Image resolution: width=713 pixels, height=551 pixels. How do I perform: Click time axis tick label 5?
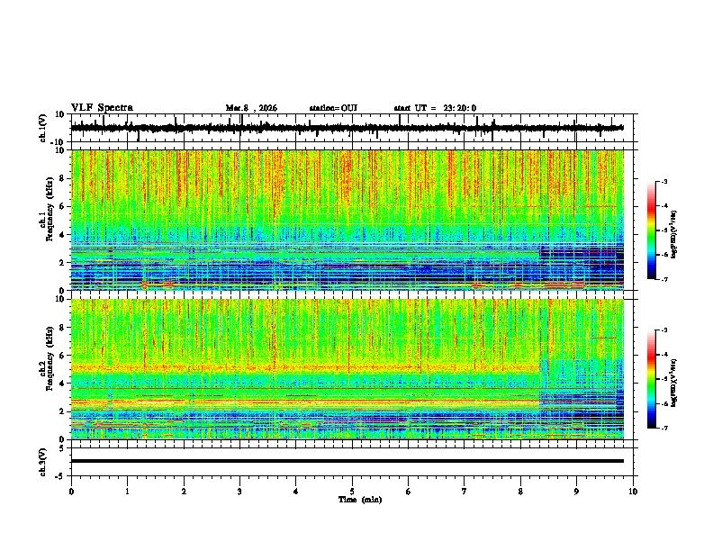pos(352,492)
